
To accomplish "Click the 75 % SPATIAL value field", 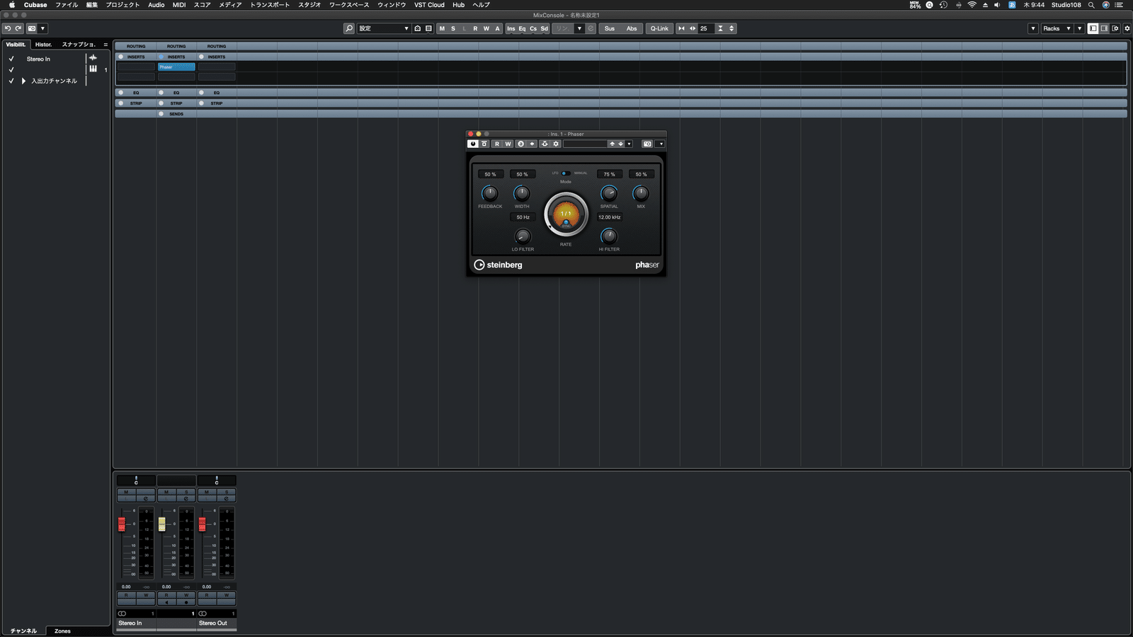I will (x=609, y=174).
